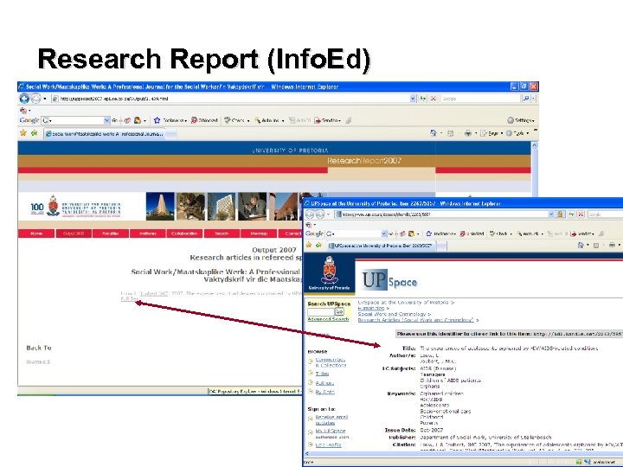Click the forward arrow in the UPSpace window
Image resolution: width=623 pixels, height=467 pixels.
point(320,214)
